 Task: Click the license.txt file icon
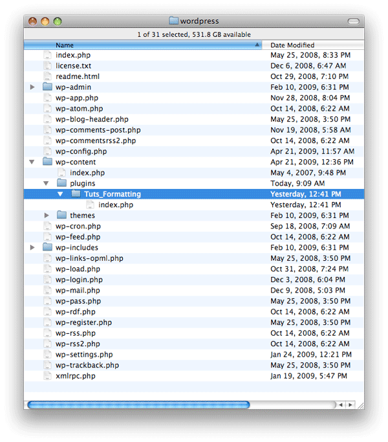[48, 65]
